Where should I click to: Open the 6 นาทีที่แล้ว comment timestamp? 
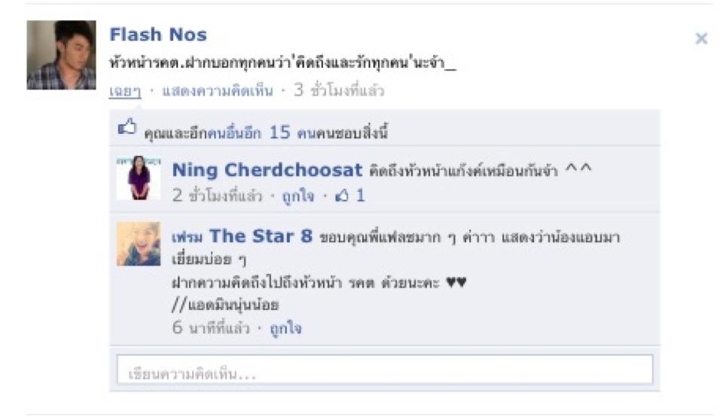click(211, 327)
